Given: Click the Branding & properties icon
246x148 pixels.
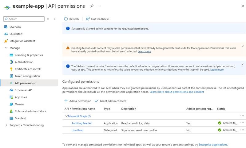Looking at the screenshot, I should click(x=11, y=55).
